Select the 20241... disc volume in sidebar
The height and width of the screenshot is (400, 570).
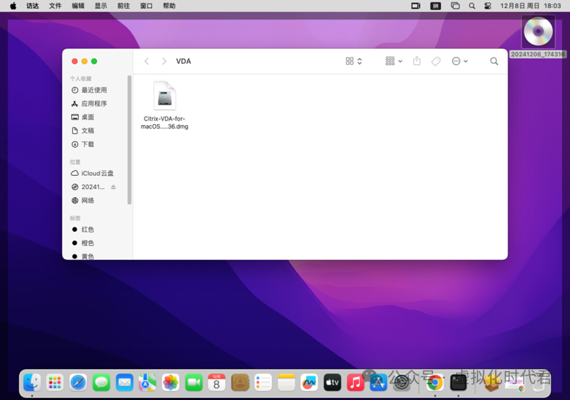coord(93,187)
